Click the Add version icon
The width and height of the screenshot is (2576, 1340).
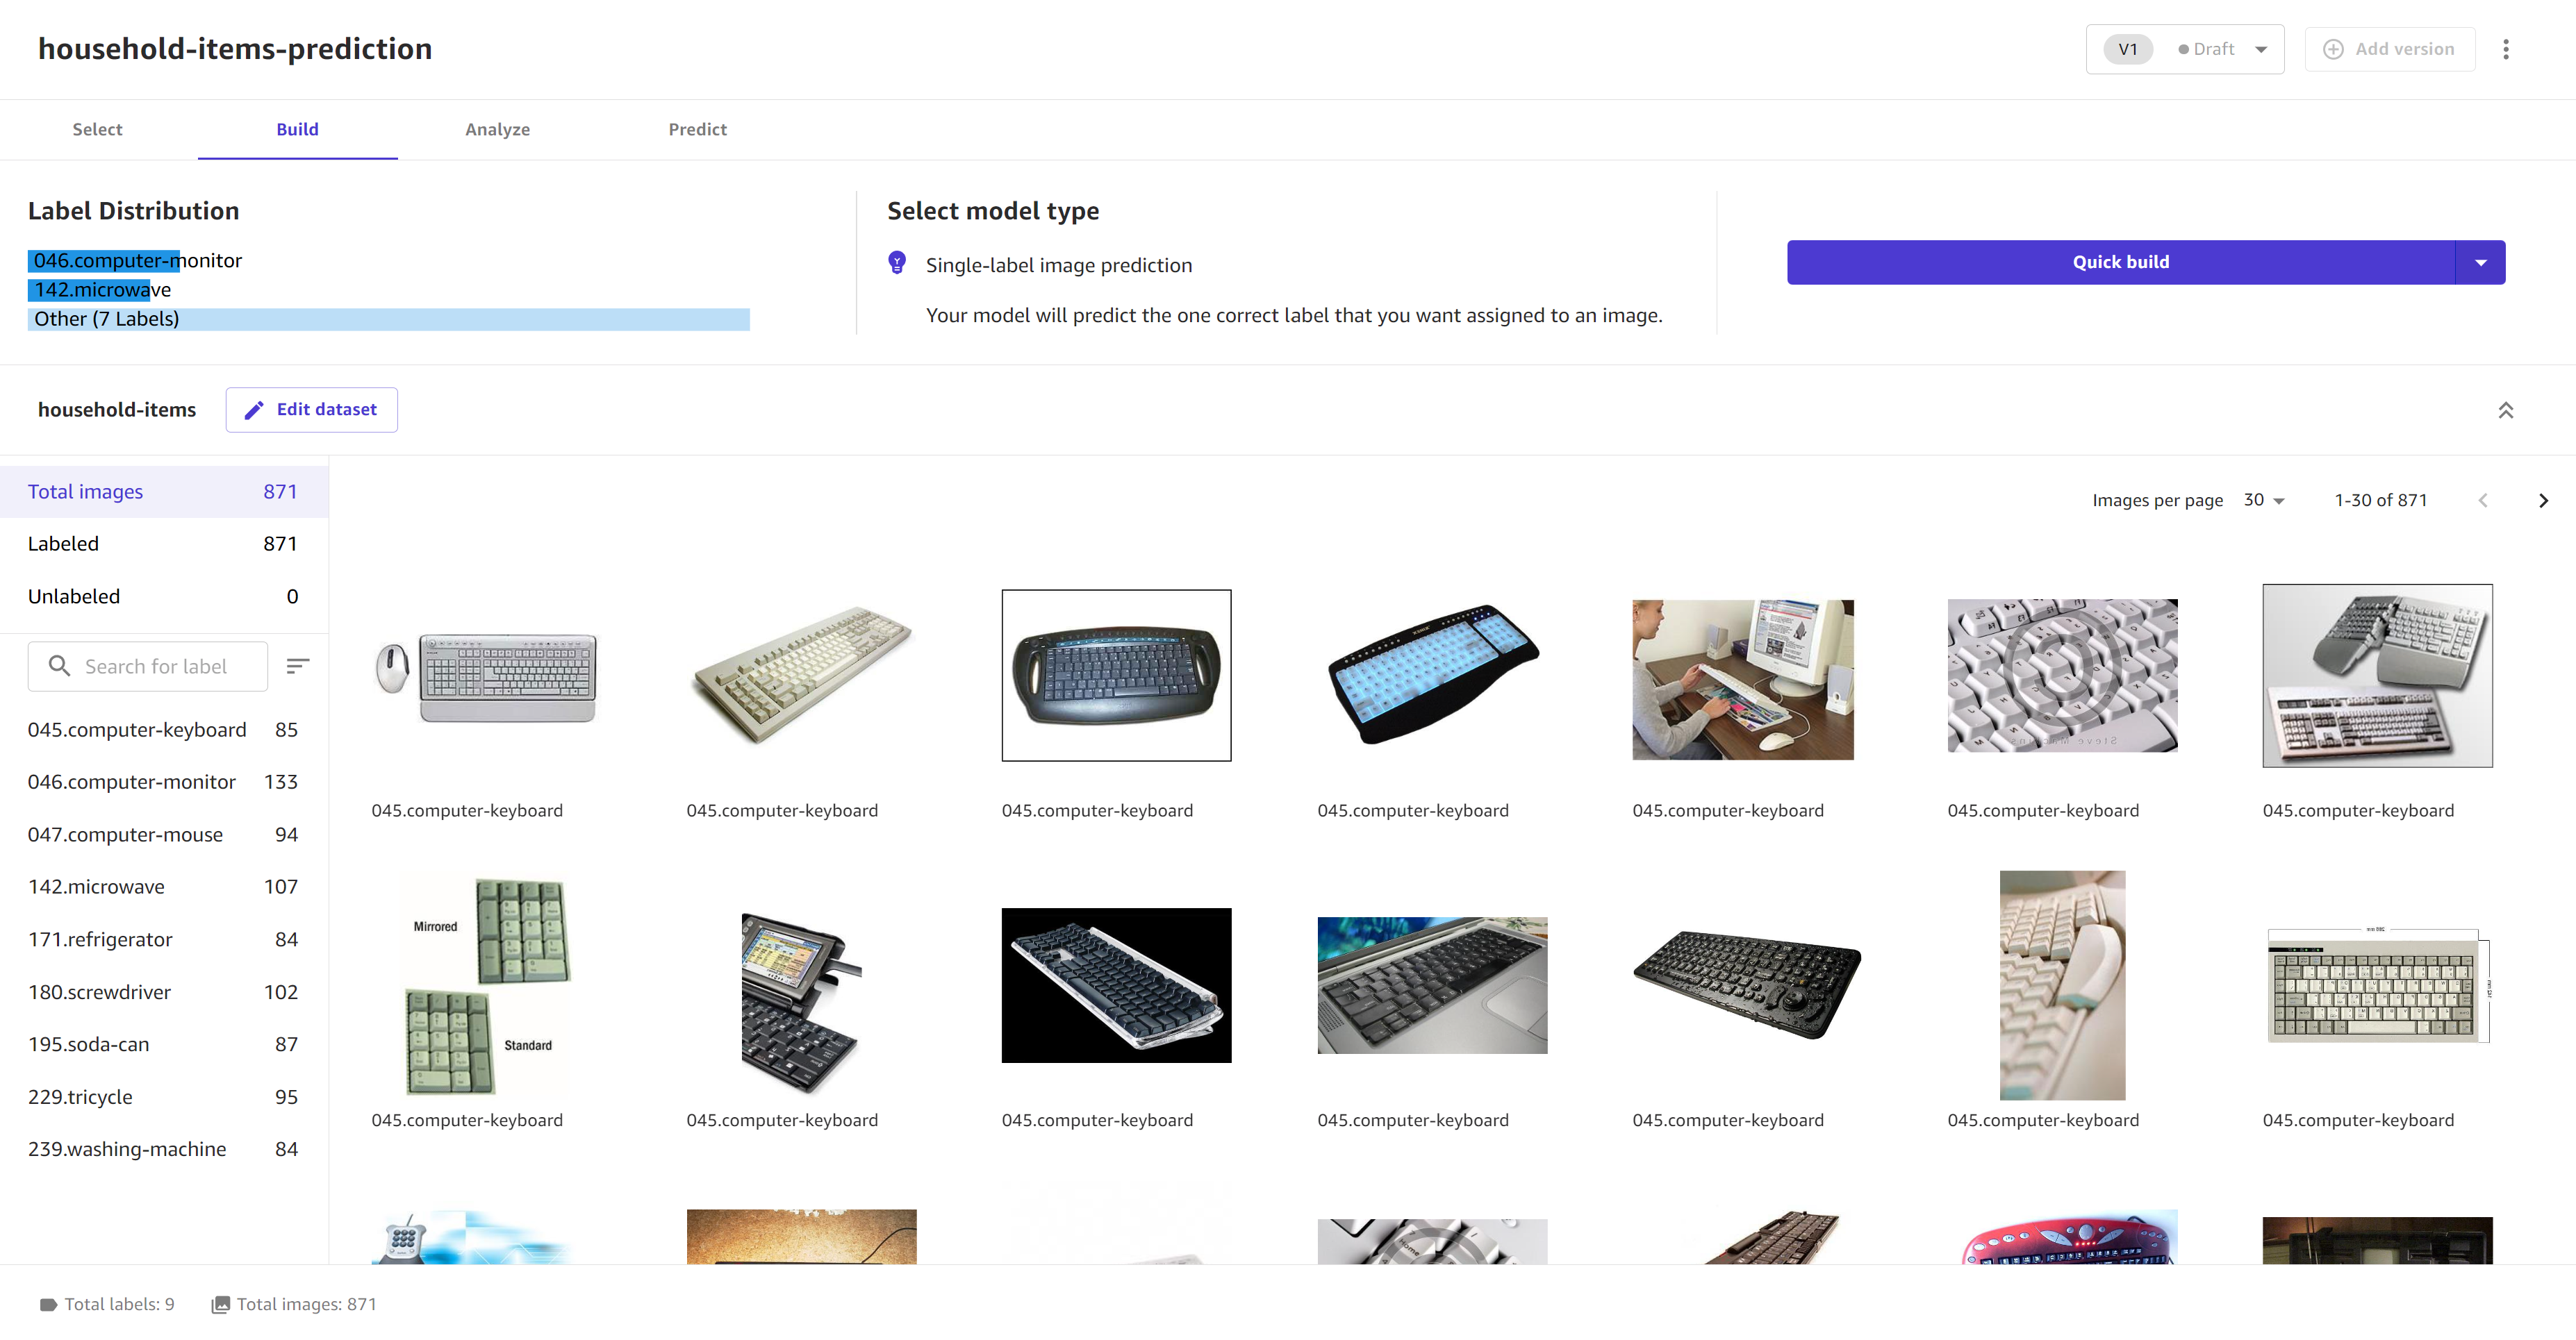[x=2332, y=48]
